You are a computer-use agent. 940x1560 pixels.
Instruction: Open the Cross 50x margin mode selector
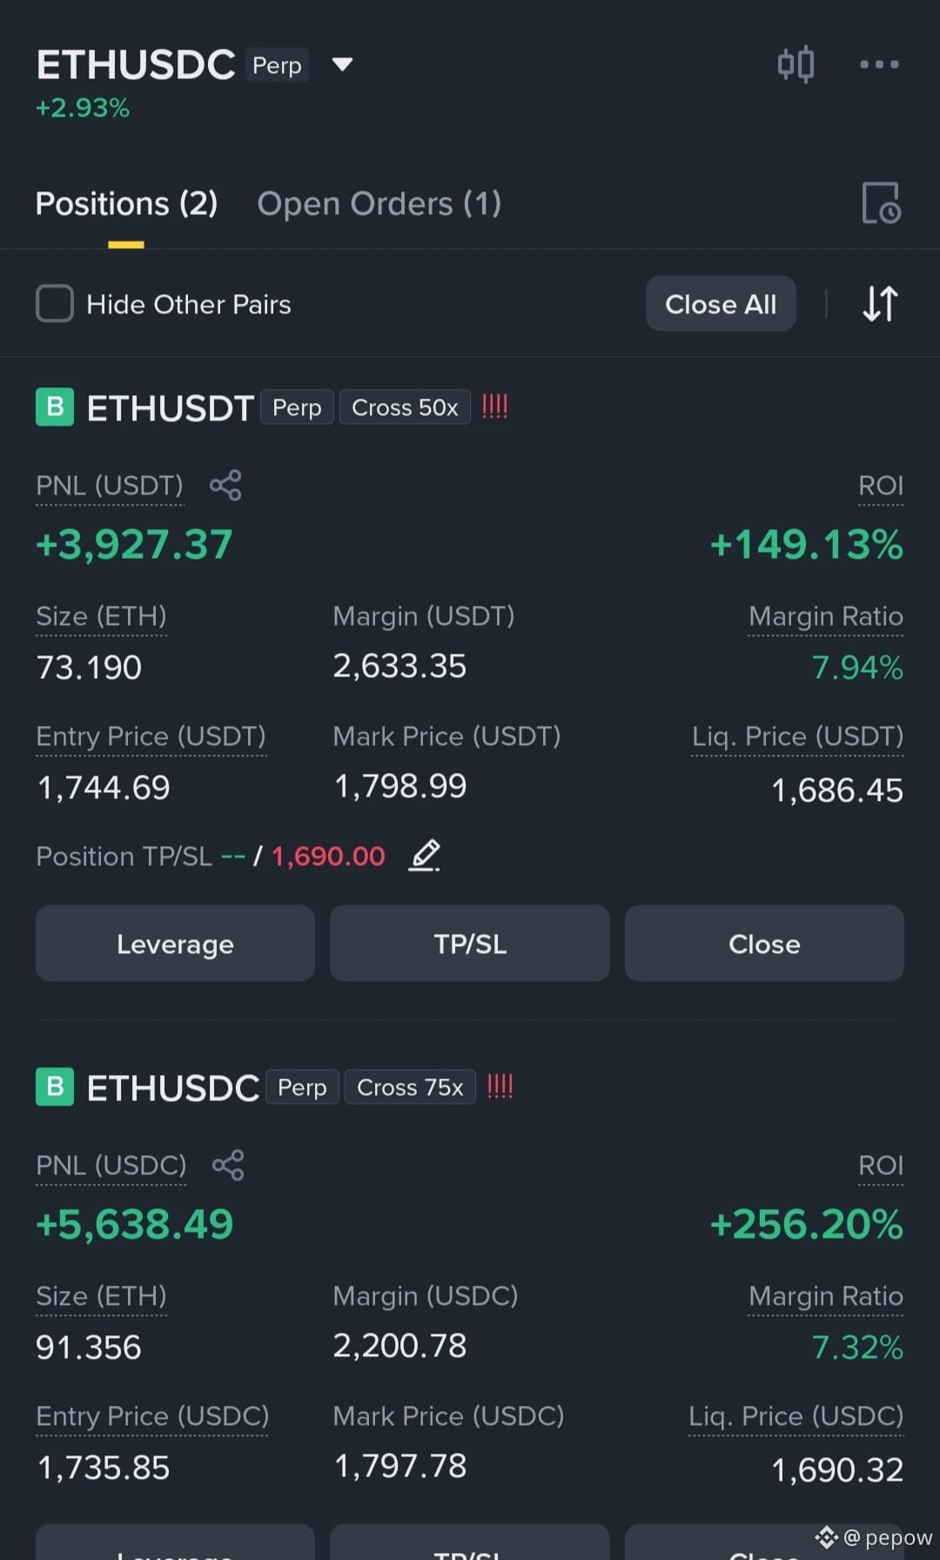pos(405,407)
